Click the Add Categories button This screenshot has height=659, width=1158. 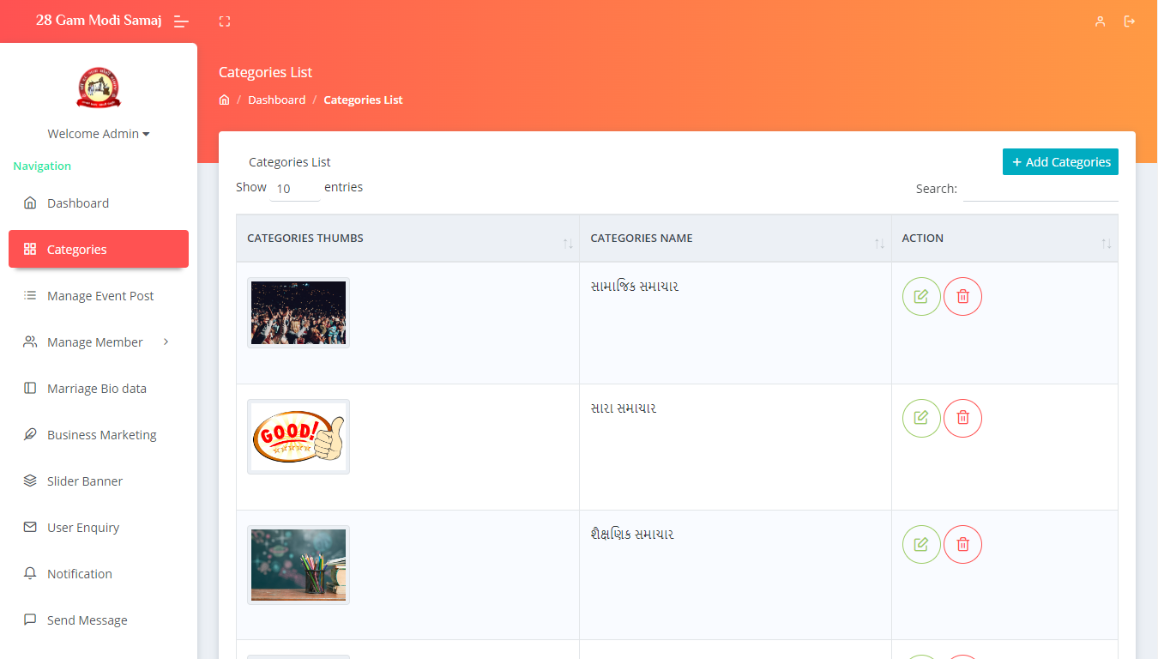pos(1060,162)
